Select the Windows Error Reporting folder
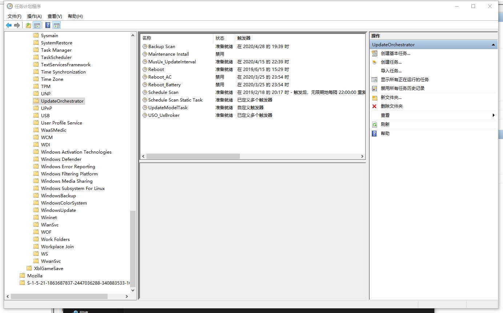Screen dimensions: 503x313 (68, 166)
